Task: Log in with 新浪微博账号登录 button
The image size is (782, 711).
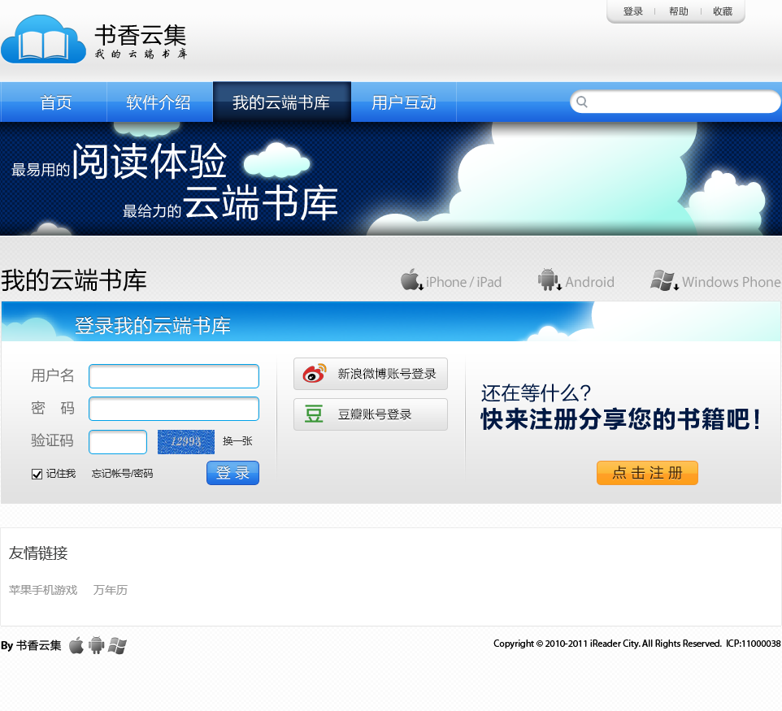Action: [x=371, y=374]
